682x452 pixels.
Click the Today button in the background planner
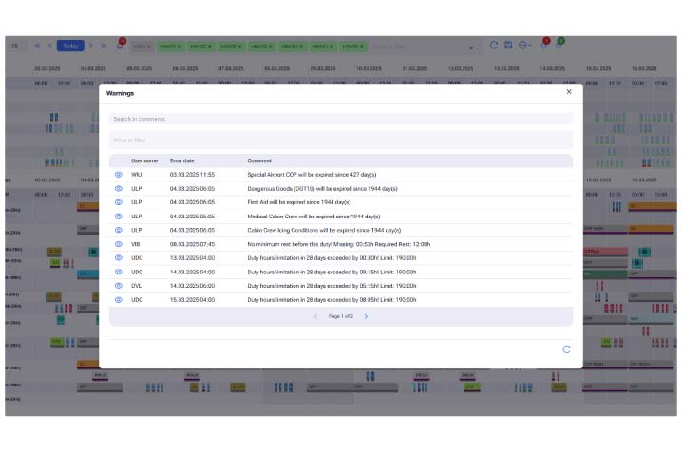pyautogui.click(x=70, y=47)
